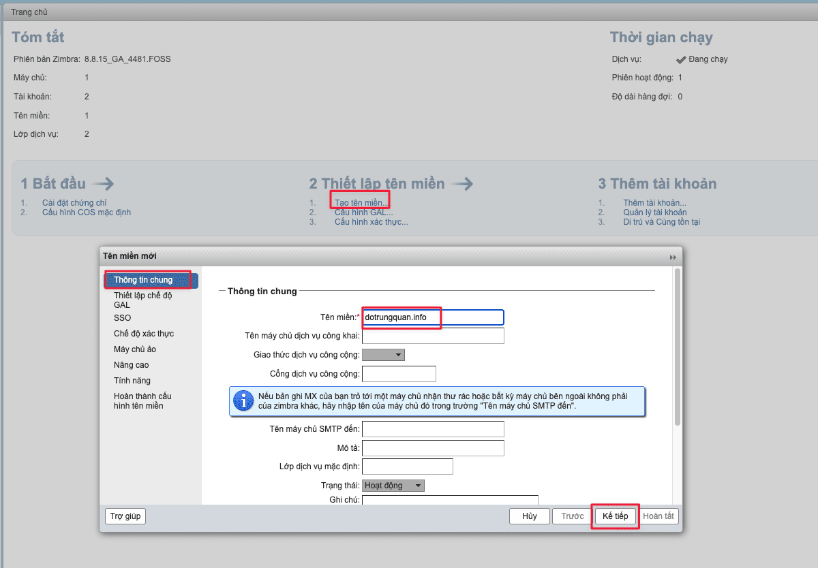Switch to the SSO step
The height and width of the screenshot is (568, 818).
click(x=123, y=318)
